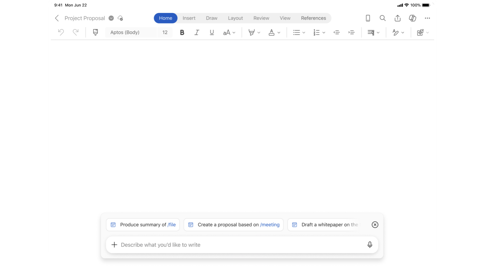The height and width of the screenshot is (273, 485).
Task: Toggle underline formatting
Action: click(212, 32)
